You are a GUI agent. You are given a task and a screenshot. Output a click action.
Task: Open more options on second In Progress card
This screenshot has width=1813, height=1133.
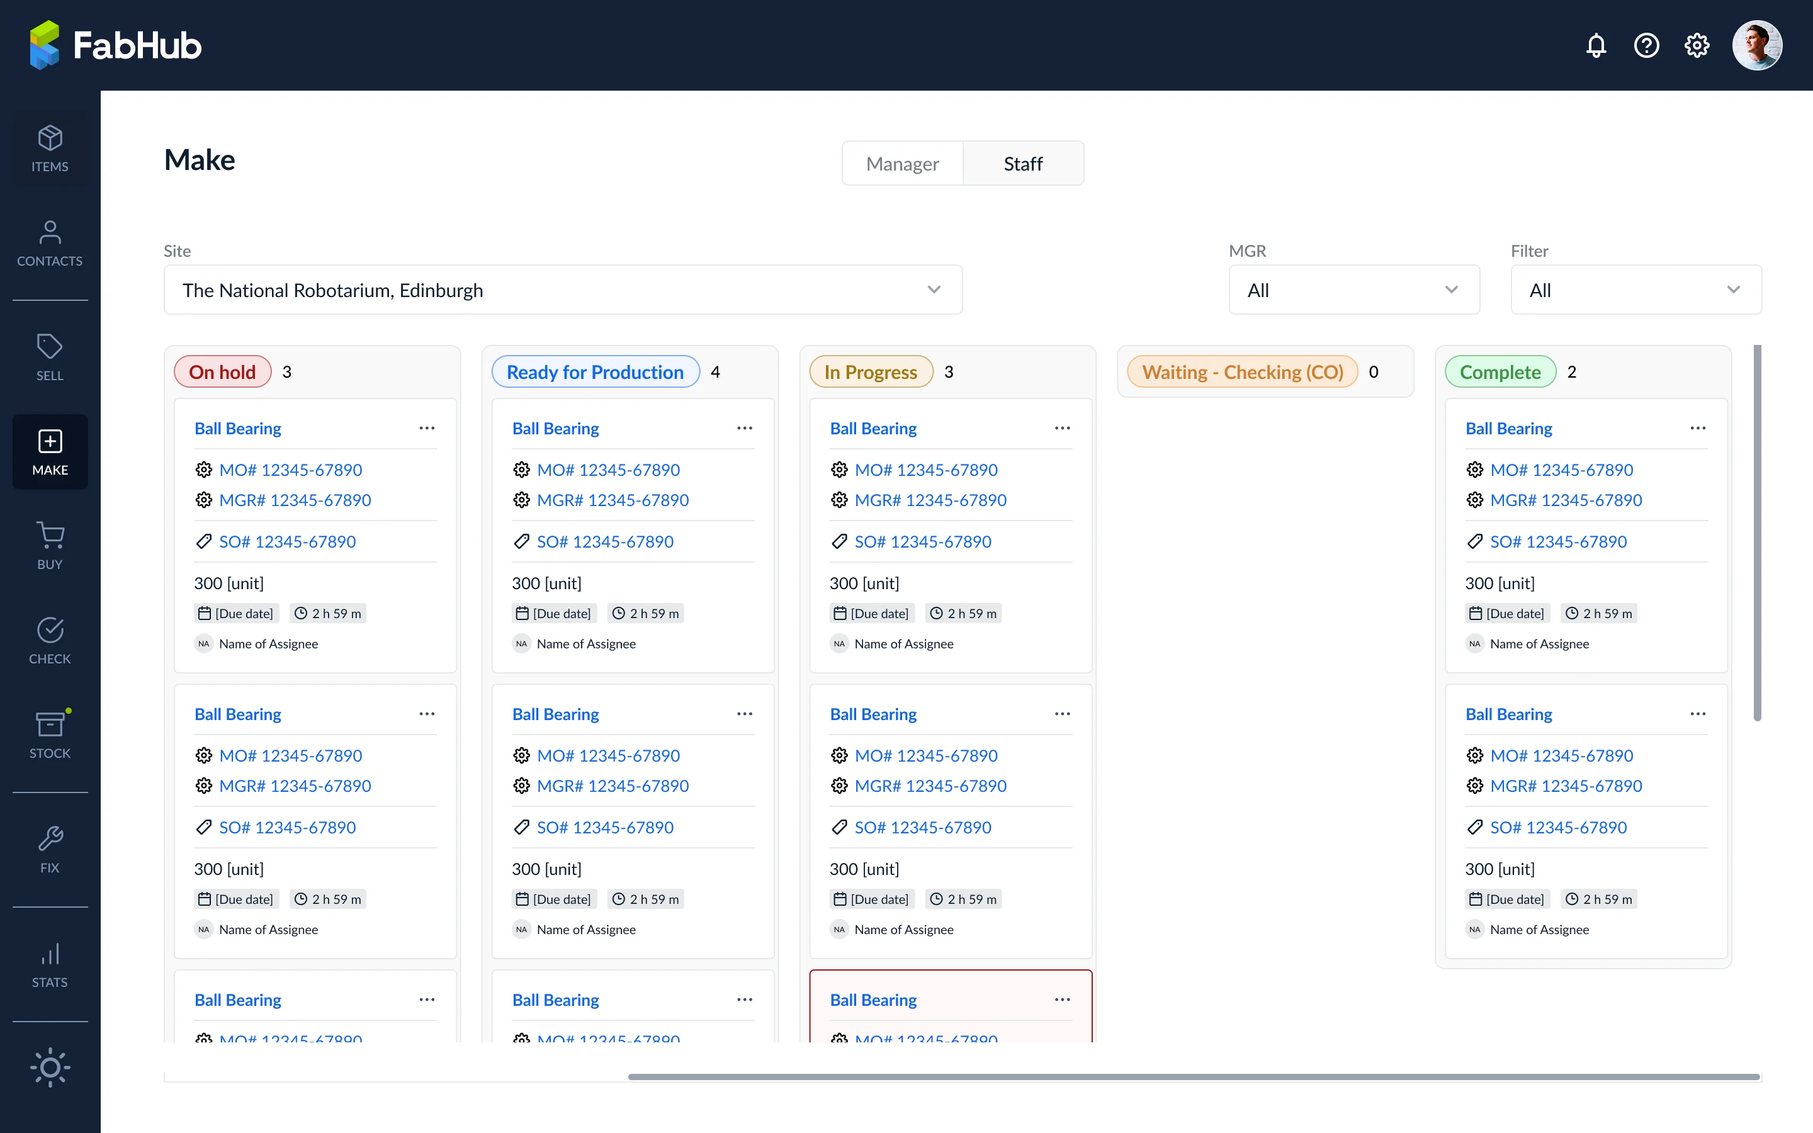tap(1063, 714)
